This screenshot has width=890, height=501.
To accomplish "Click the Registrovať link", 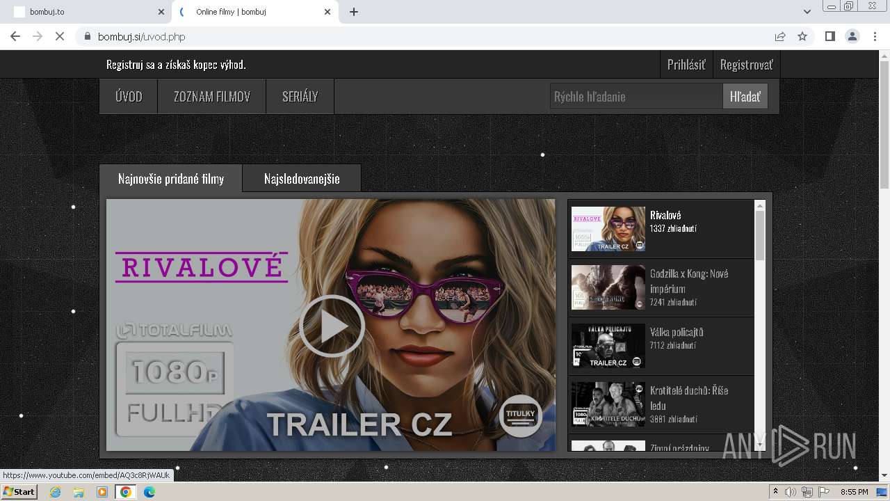I will pos(746,65).
